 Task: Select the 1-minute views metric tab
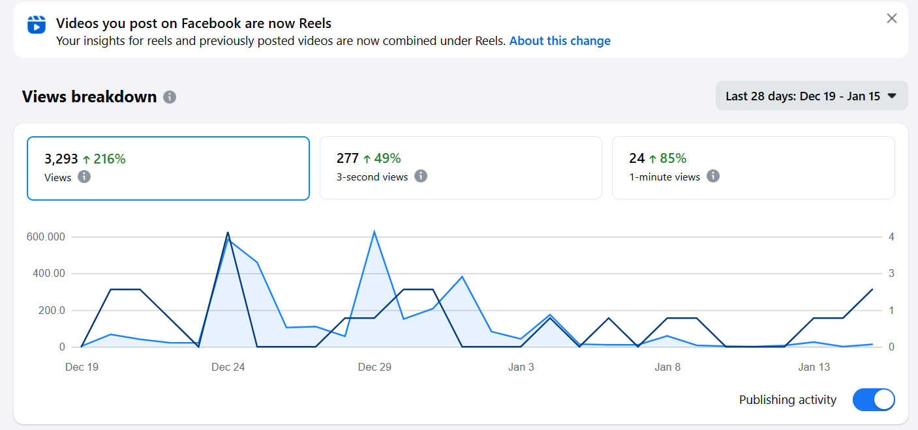coord(753,168)
